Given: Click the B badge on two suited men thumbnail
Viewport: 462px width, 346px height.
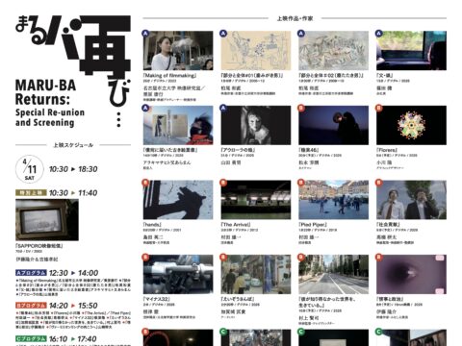Looking at the screenshot, I should (379, 183).
